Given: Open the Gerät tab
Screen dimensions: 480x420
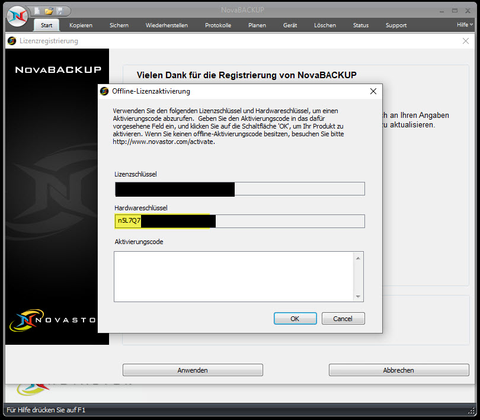Looking at the screenshot, I should [290, 25].
